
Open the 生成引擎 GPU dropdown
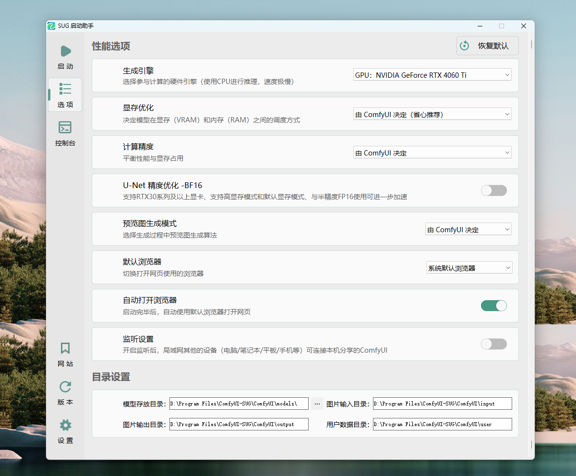tap(432, 75)
